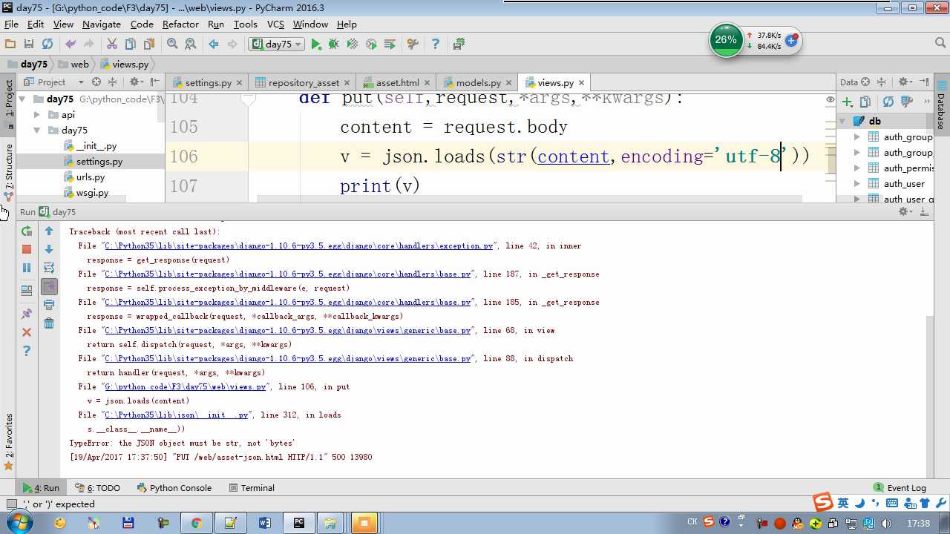Collapse the inner day75 folder
Viewport: 950px width, 534px height.
(x=37, y=131)
